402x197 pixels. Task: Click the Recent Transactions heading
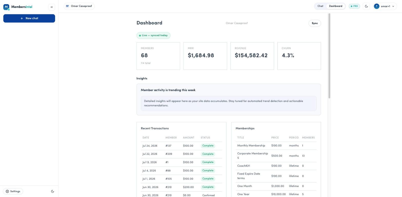pos(155,128)
